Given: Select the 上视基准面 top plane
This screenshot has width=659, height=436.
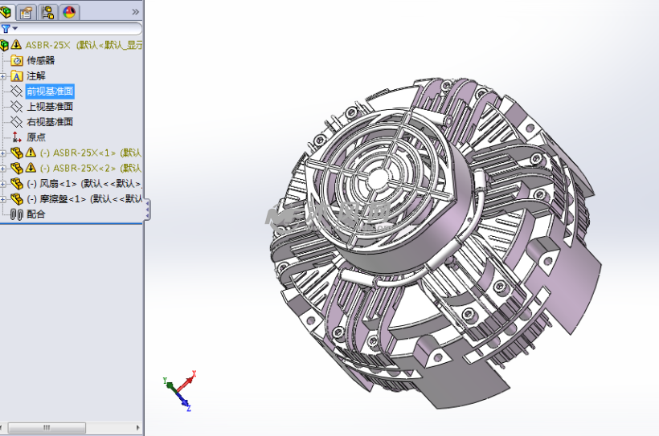Looking at the screenshot, I should 49,107.
